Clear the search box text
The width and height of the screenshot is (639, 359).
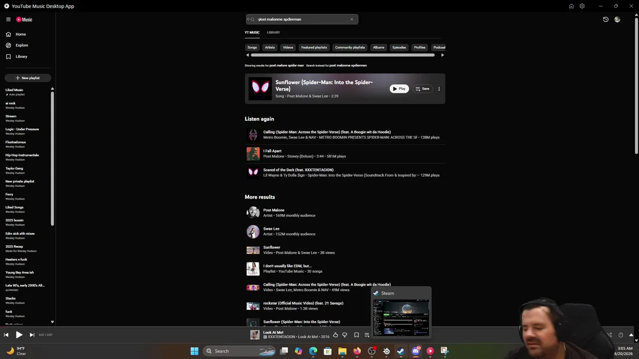[351, 19]
